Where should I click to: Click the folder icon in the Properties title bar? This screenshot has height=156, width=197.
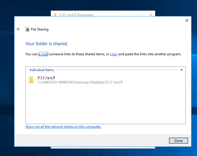click(x=55, y=14)
